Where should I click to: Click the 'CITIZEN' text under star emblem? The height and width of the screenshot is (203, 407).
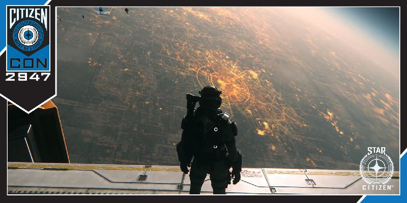376,187
